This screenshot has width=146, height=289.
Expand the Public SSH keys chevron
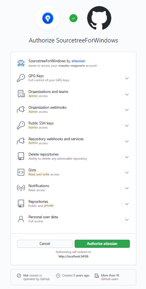[x=127, y=126]
